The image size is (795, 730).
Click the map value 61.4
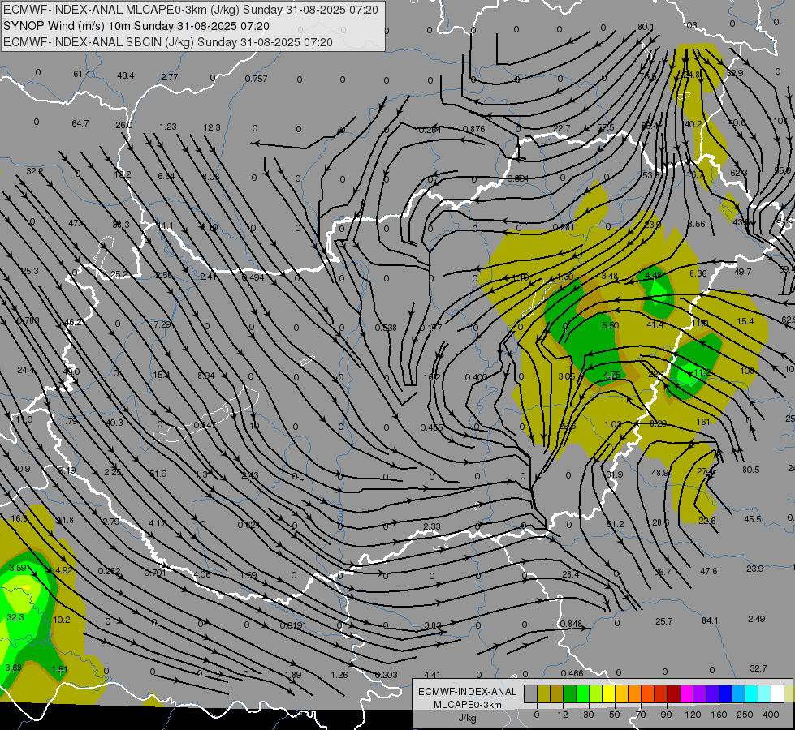[82, 75]
